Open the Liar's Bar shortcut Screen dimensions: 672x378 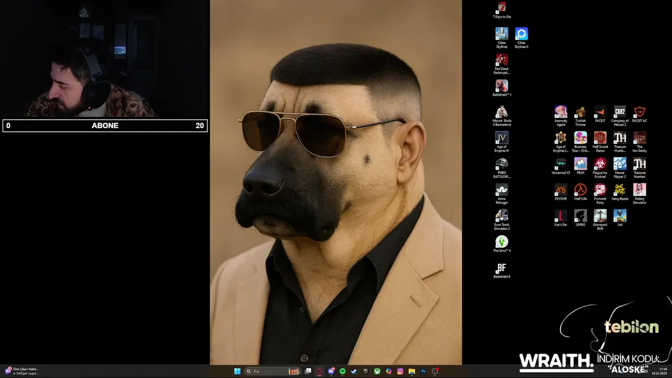pos(561,218)
